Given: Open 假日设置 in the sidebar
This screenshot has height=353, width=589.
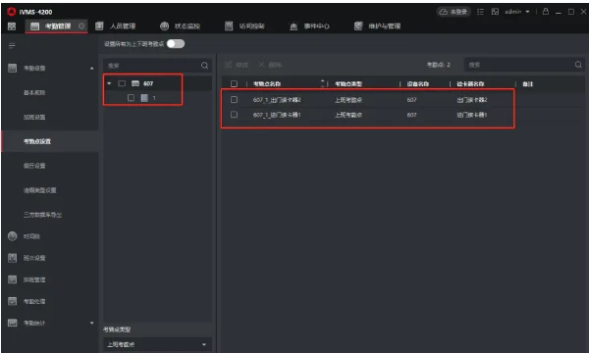Looking at the screenshot, I should point(34,166).
